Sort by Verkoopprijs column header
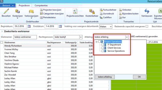Viewport: 162px width, 90px height. [70, 42]
